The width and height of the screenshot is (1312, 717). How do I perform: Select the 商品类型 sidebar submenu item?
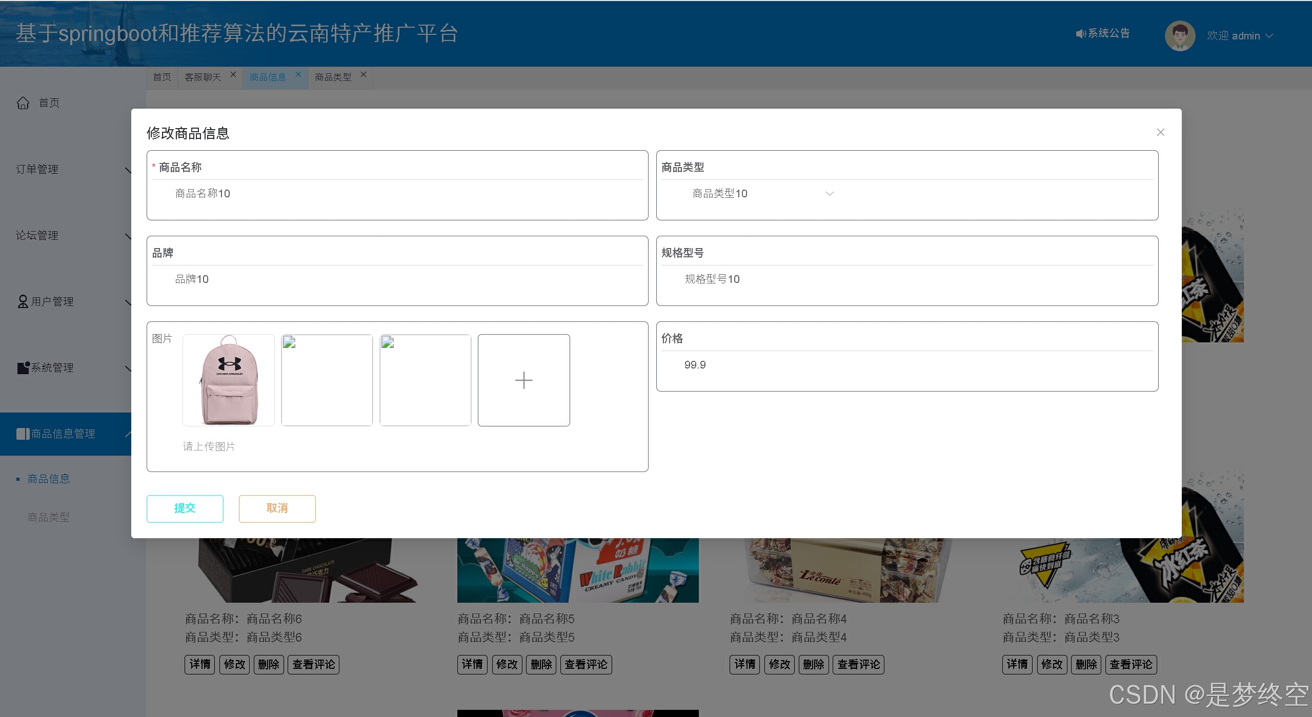[x=49, y=517]
